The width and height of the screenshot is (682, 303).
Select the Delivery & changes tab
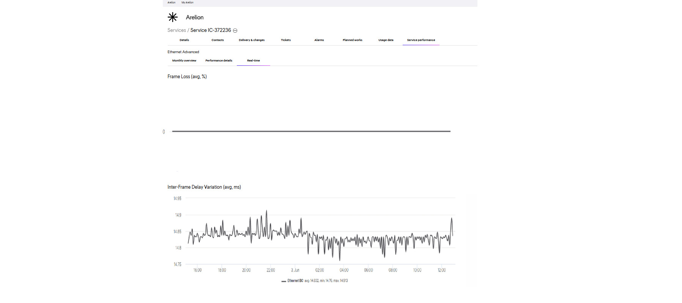[x=252, y=40]
